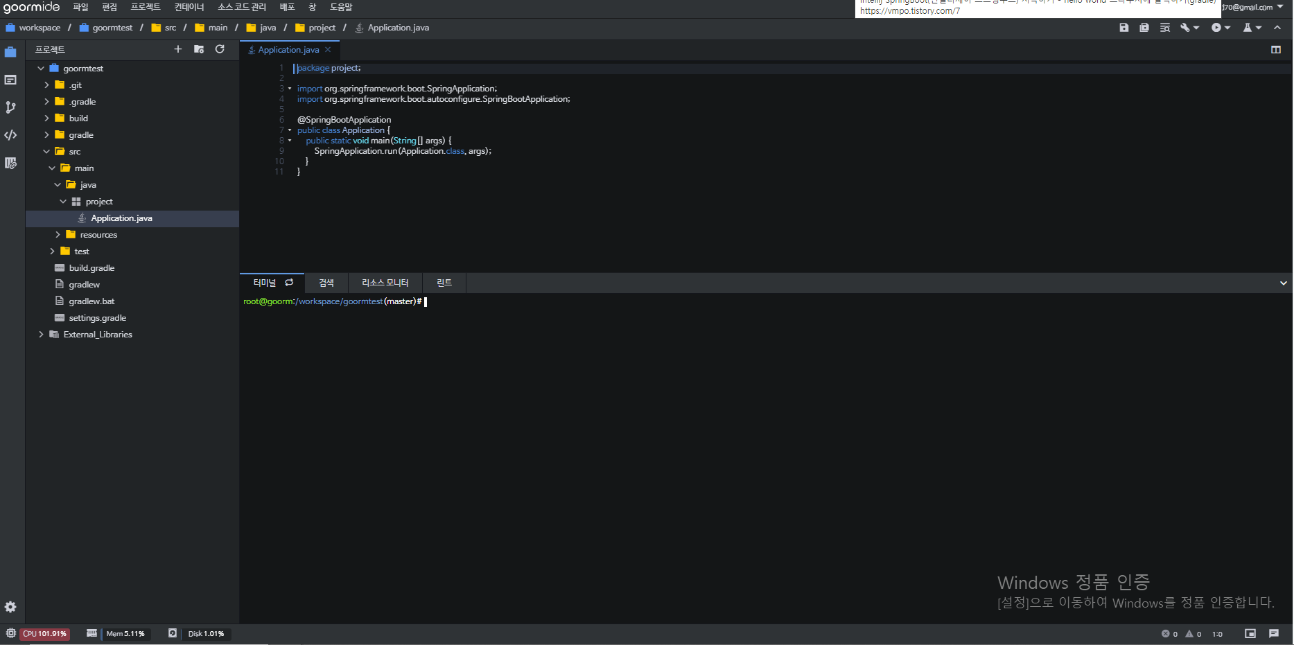Add a new file with the plus icon

[x=178, y=49]
